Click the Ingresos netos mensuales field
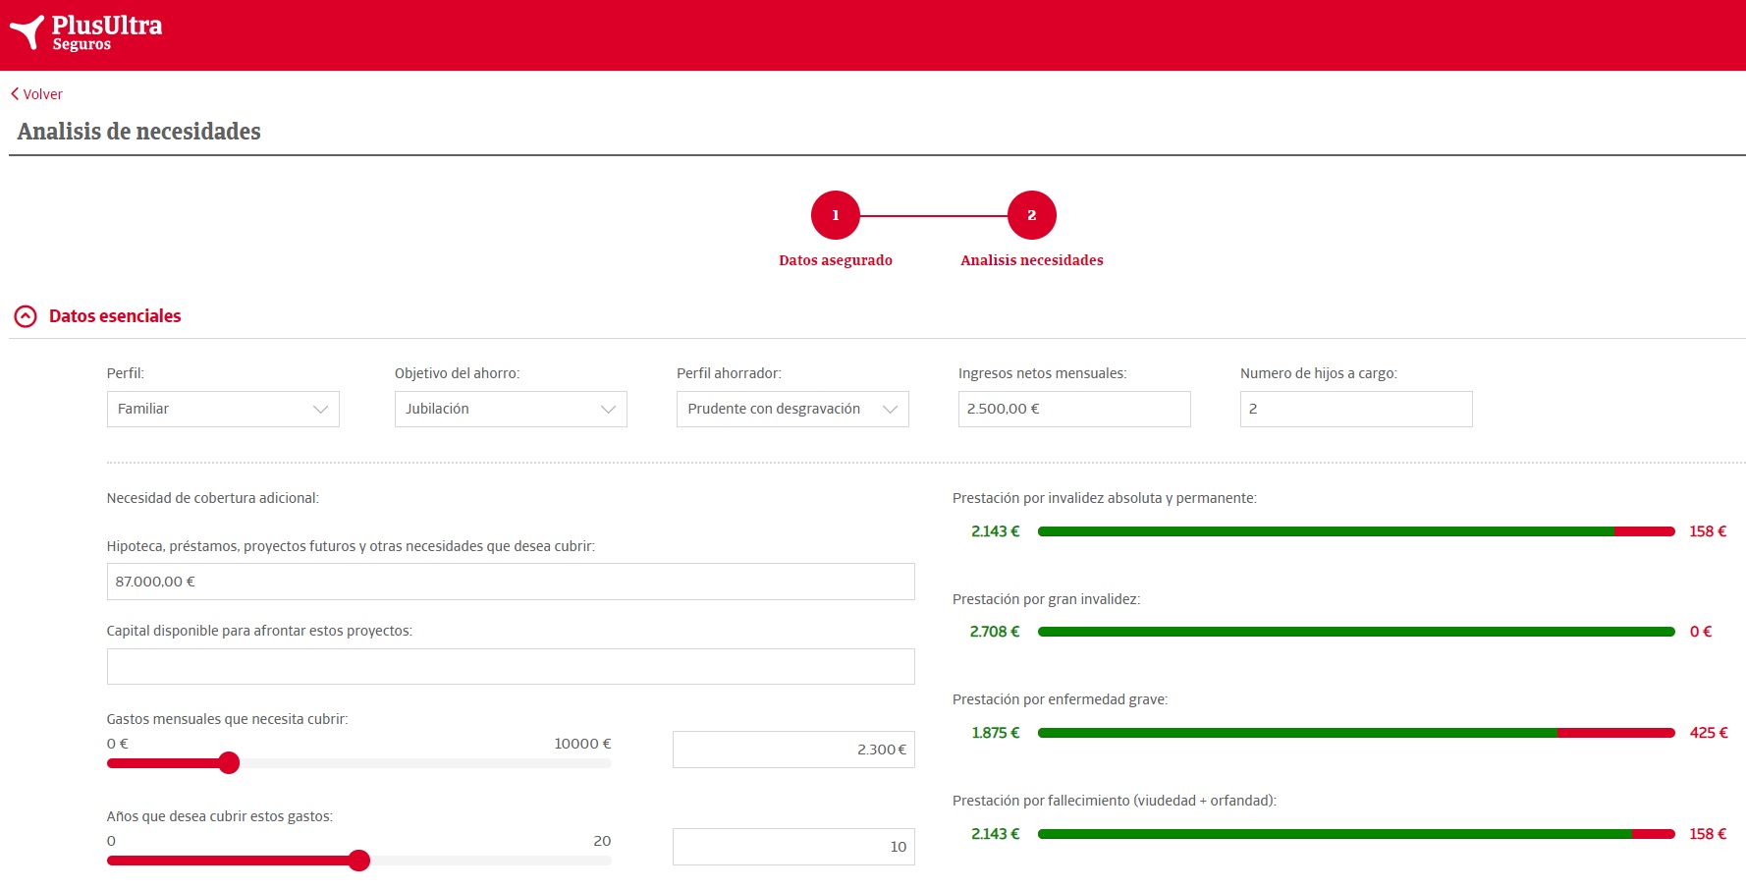 coord(1073,409)
